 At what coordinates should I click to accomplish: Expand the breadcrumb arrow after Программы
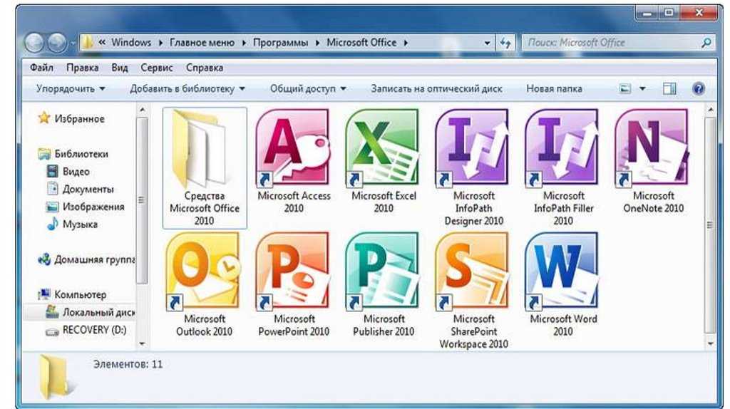[317, 43]
